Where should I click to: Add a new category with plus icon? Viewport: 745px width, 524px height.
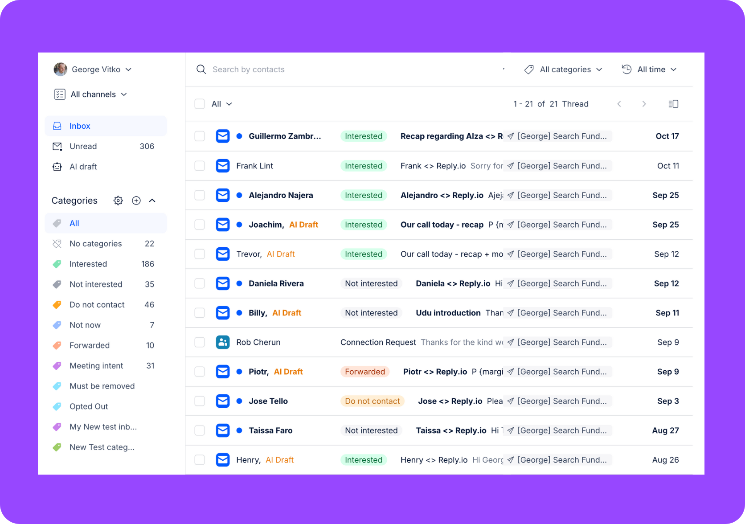coord(136,201)
